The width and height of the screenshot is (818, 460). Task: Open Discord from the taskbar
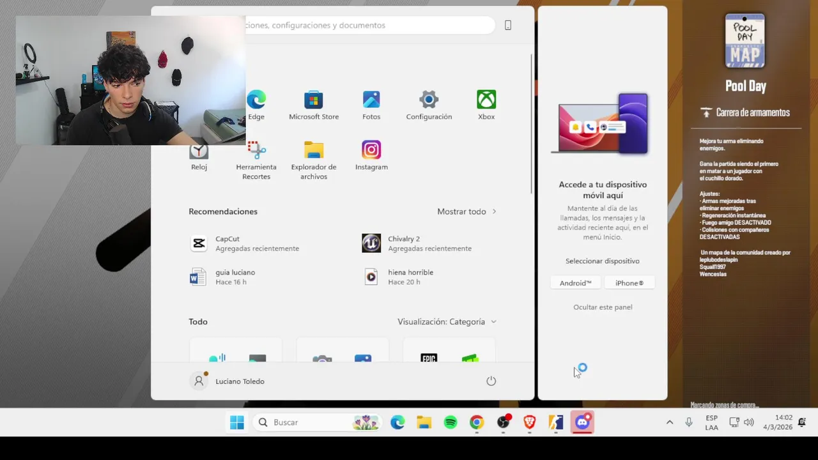(x=583, y=422)
